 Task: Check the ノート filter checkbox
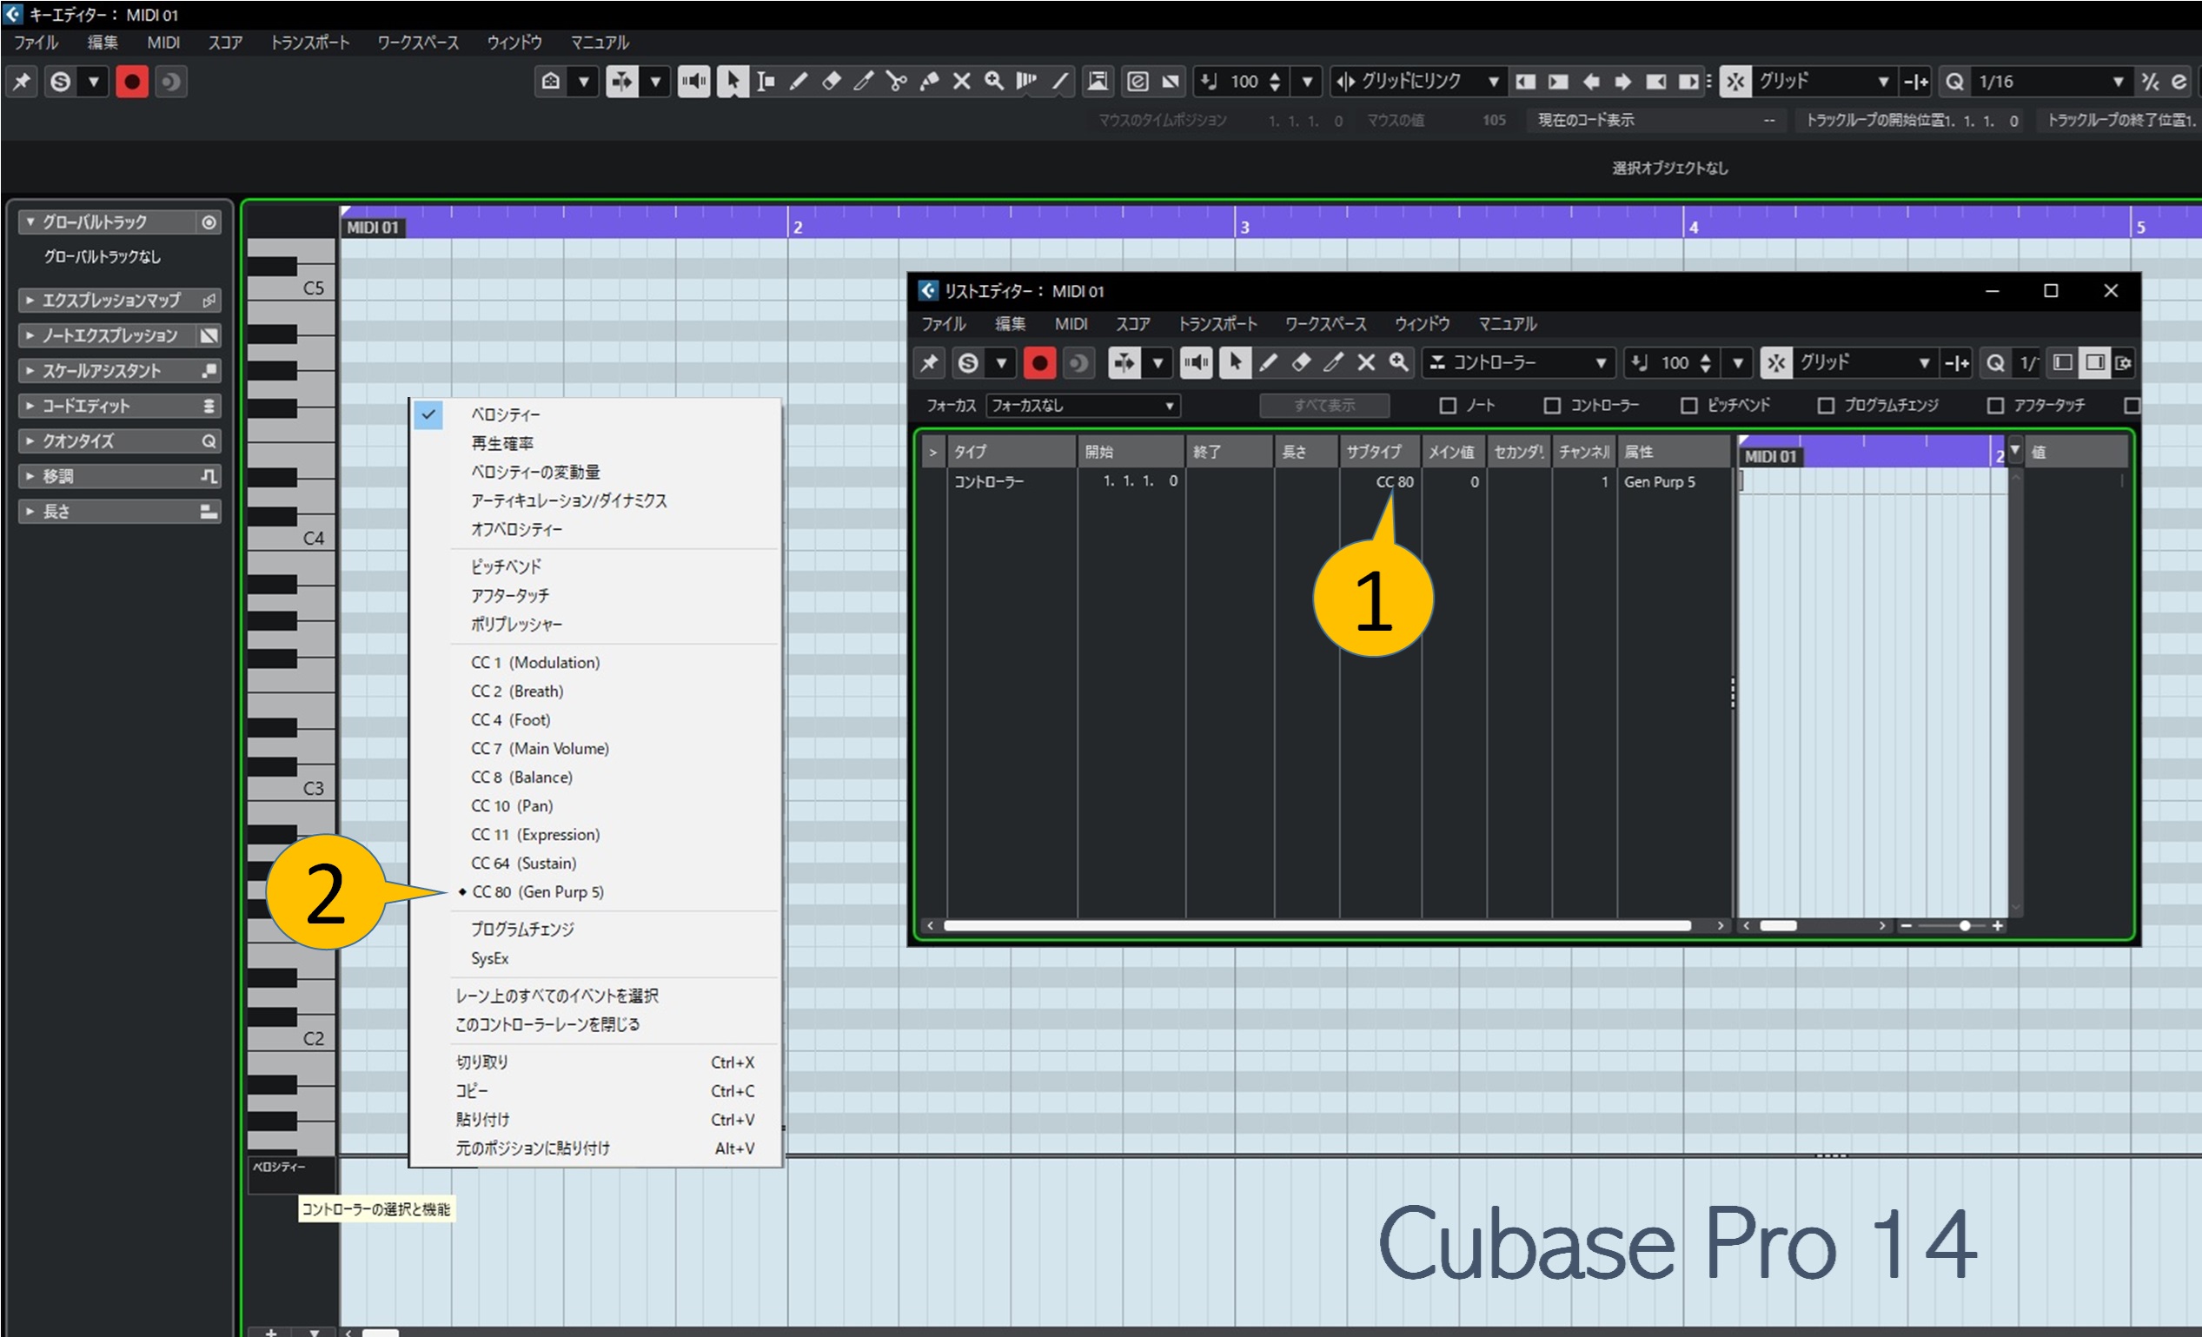point(1448,406)
